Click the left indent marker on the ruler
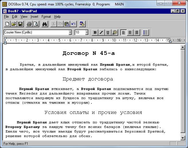 (x=5, y=41)
